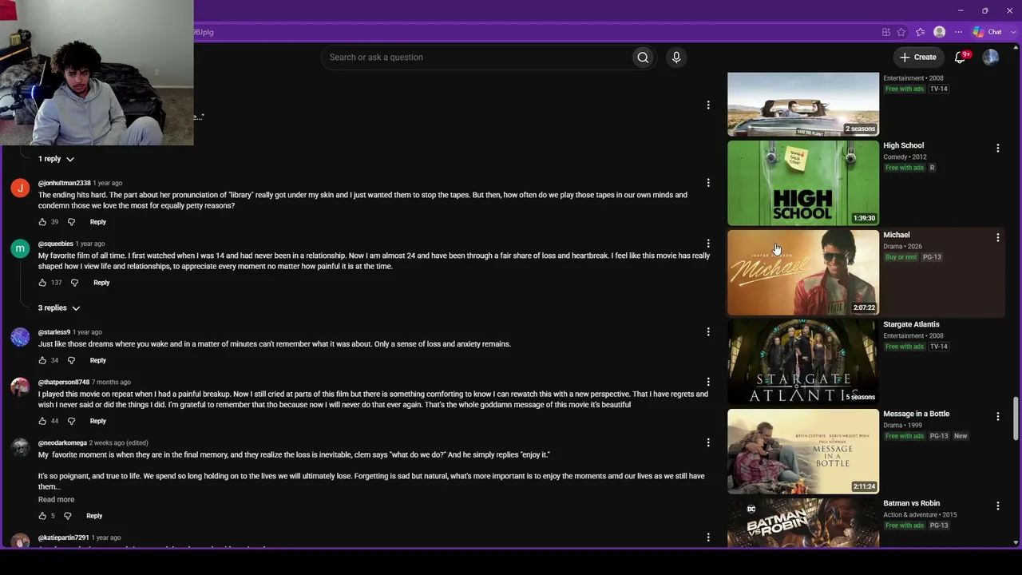Focus the "Search or ask a question" field
The height and width of the screenshot is (575, 1022).
pyautogui.click(x=476, y=57)
